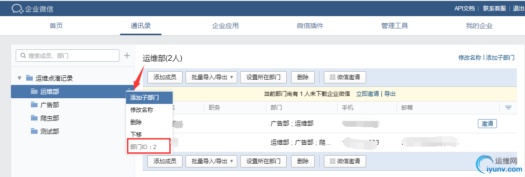Viewport: 525px width, 177px height.
Task: Click the bottom 删除 toolbar button
Action: point(303,161)
